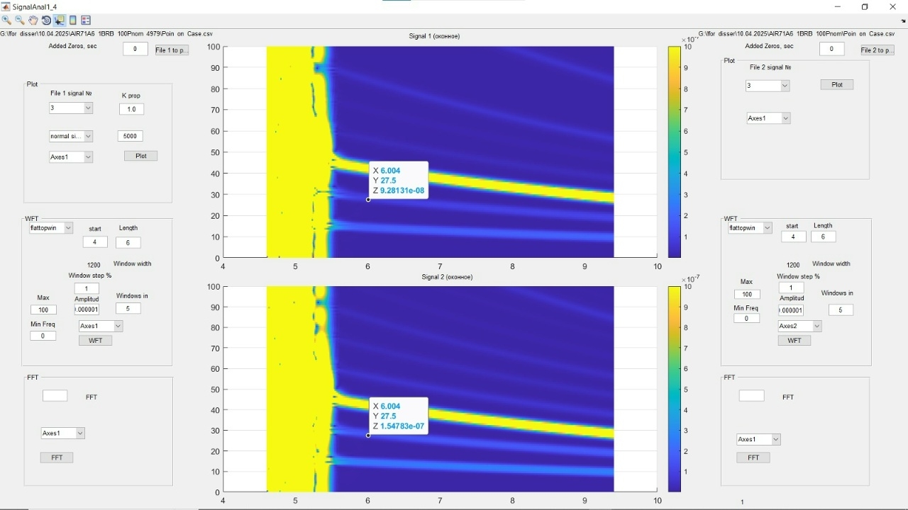This screenshot has width=908, height=510.
Task: Insert legend using toolbar icon
Action: click(86, 21)
